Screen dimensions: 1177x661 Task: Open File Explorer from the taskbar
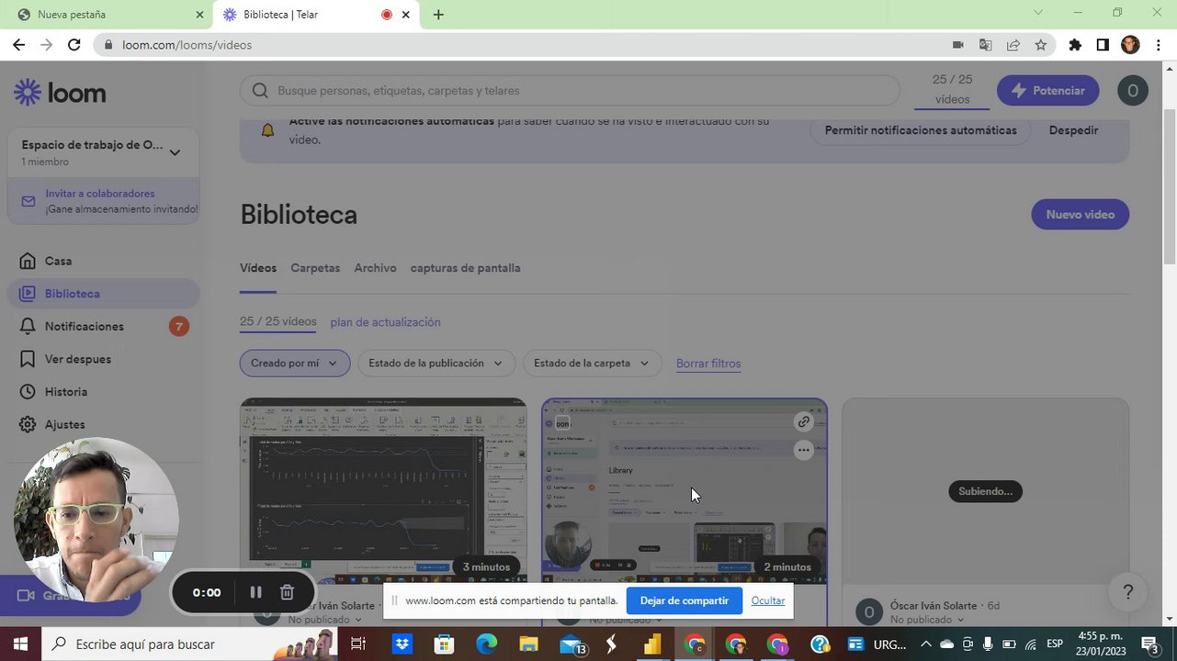527,644
